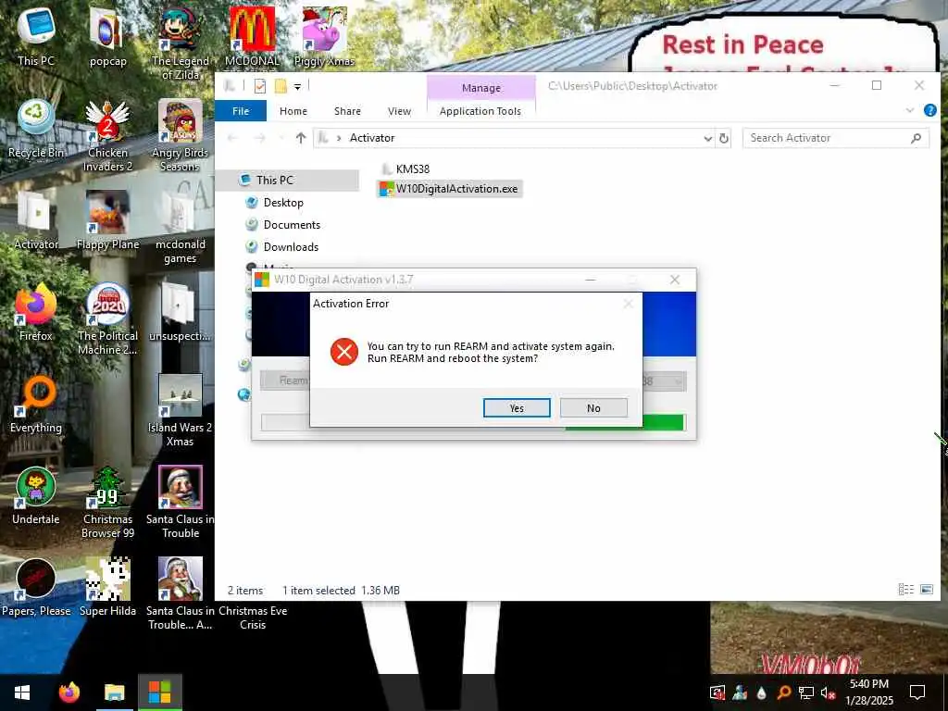Viewport: 948px width, 711px height.
Task: Switch Explorer to large icons view
Action: tap(926, 590)
